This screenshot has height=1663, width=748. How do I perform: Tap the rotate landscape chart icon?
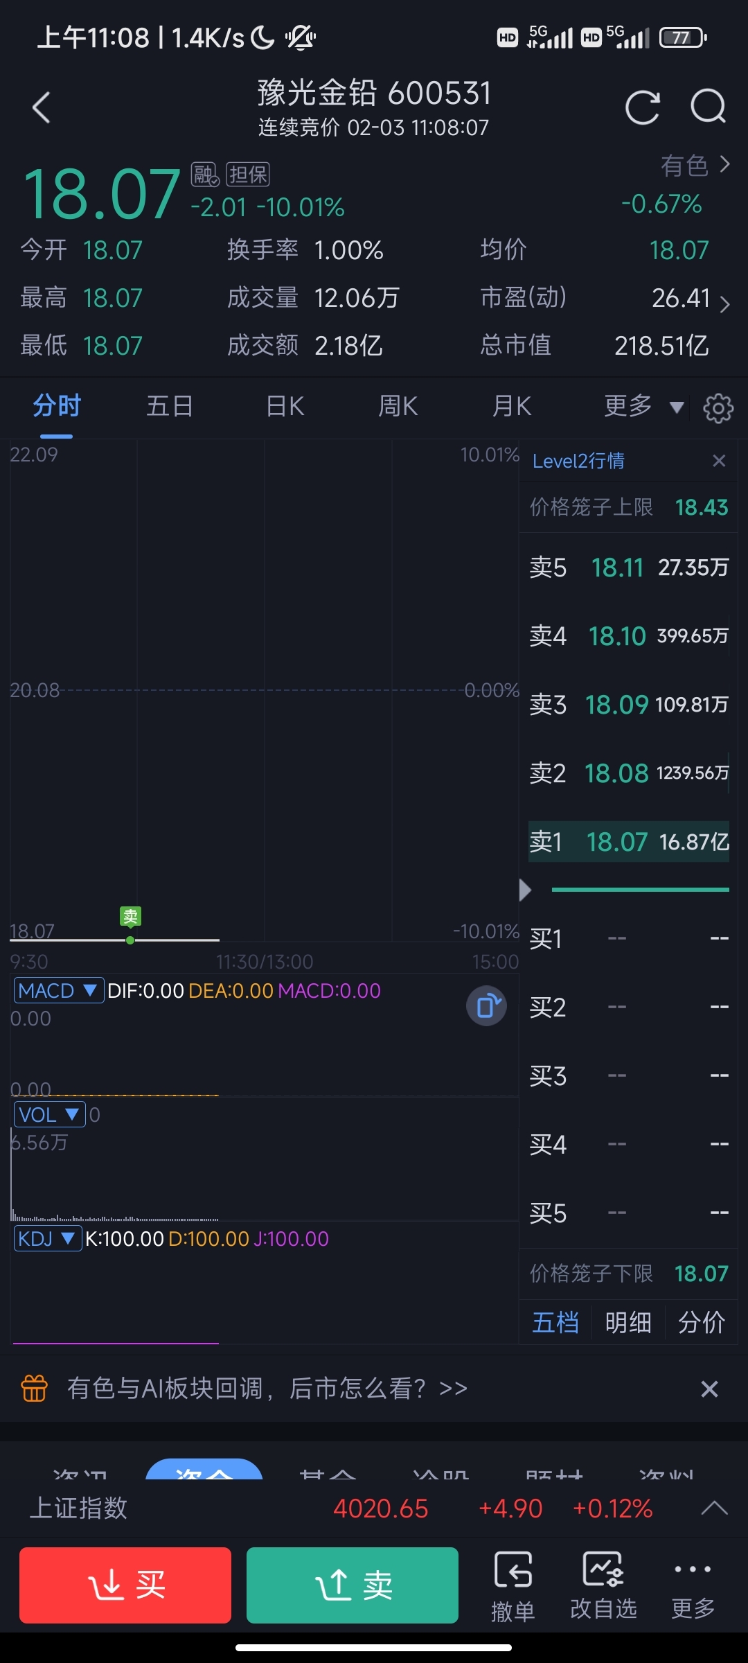point(487,1006)
